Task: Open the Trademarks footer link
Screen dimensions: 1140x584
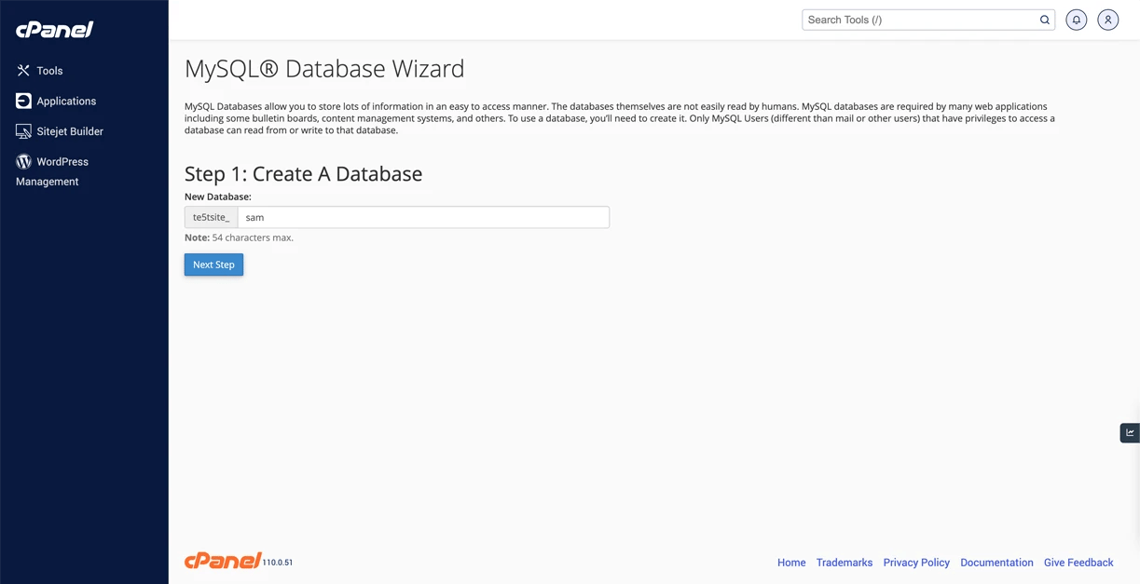Action: [x=845, y=563]
